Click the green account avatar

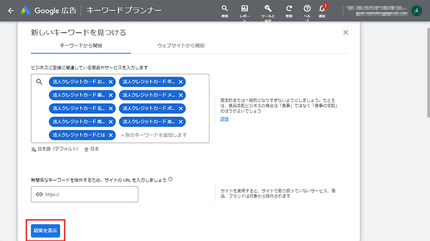click(x=417, y=10)
